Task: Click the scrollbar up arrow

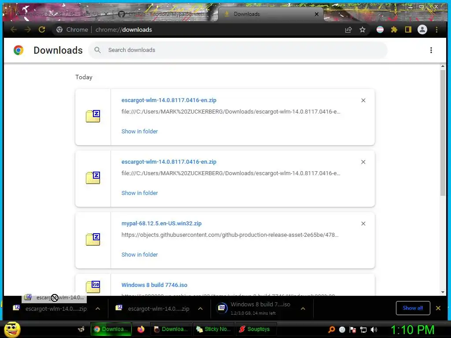Action: [443, 66]
